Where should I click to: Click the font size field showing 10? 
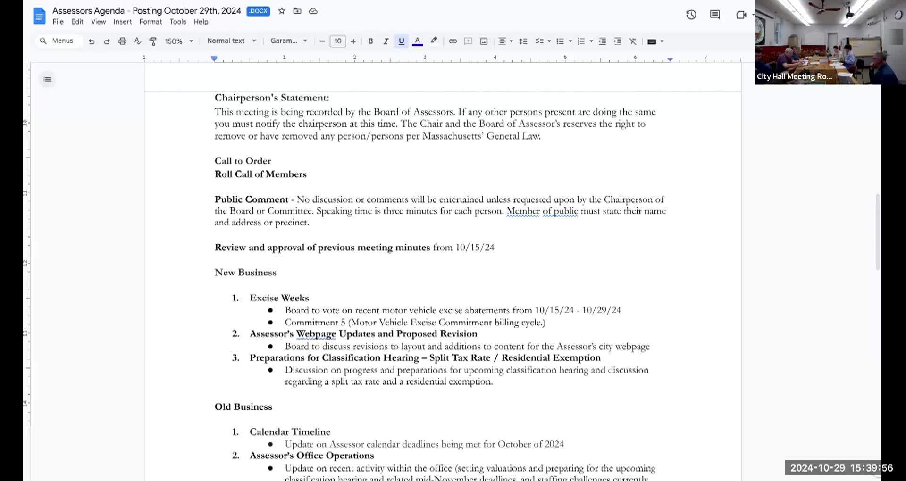coord(338,41)
